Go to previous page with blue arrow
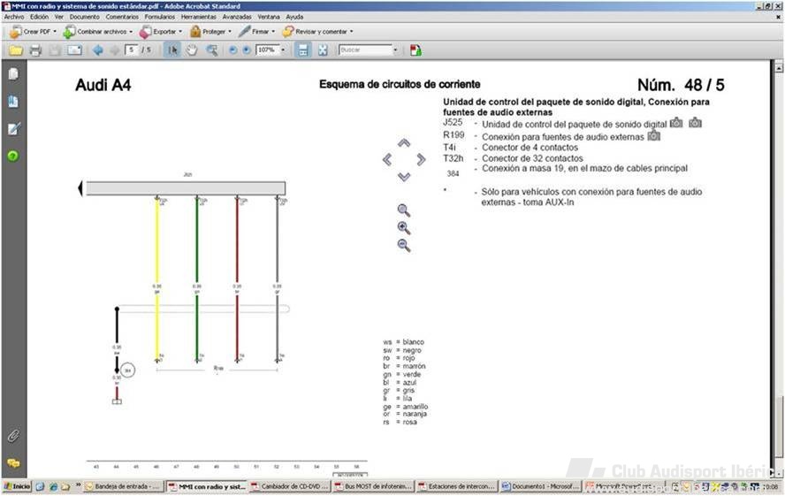 tap(98, 50)
